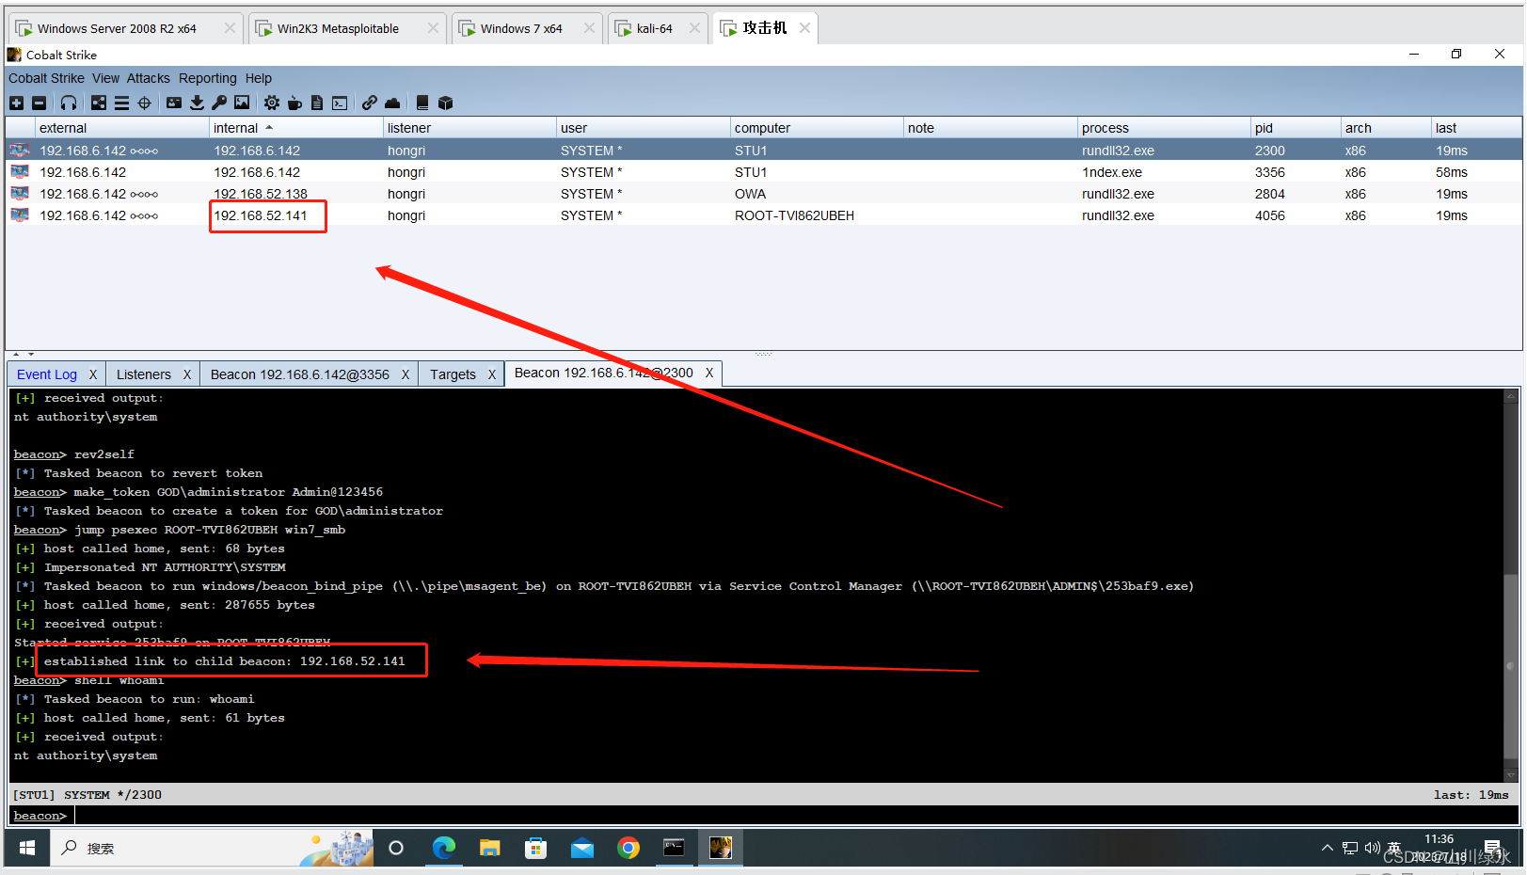Click the gear icon to generate executable

click(272, 103)
